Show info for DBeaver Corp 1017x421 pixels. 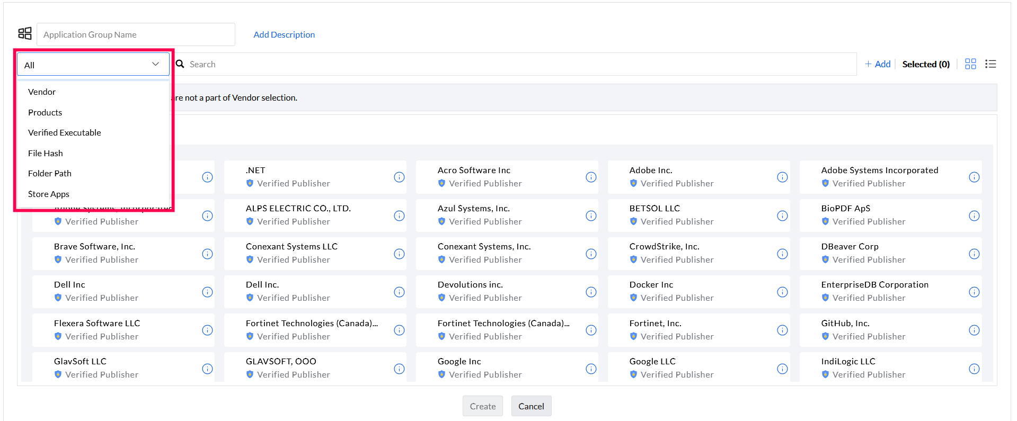pos(974,254)
